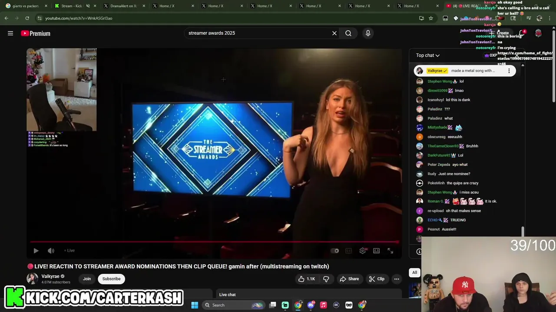Open the 4K Downloader taskbar icon
556x312 pixels.
click(336, 305)
